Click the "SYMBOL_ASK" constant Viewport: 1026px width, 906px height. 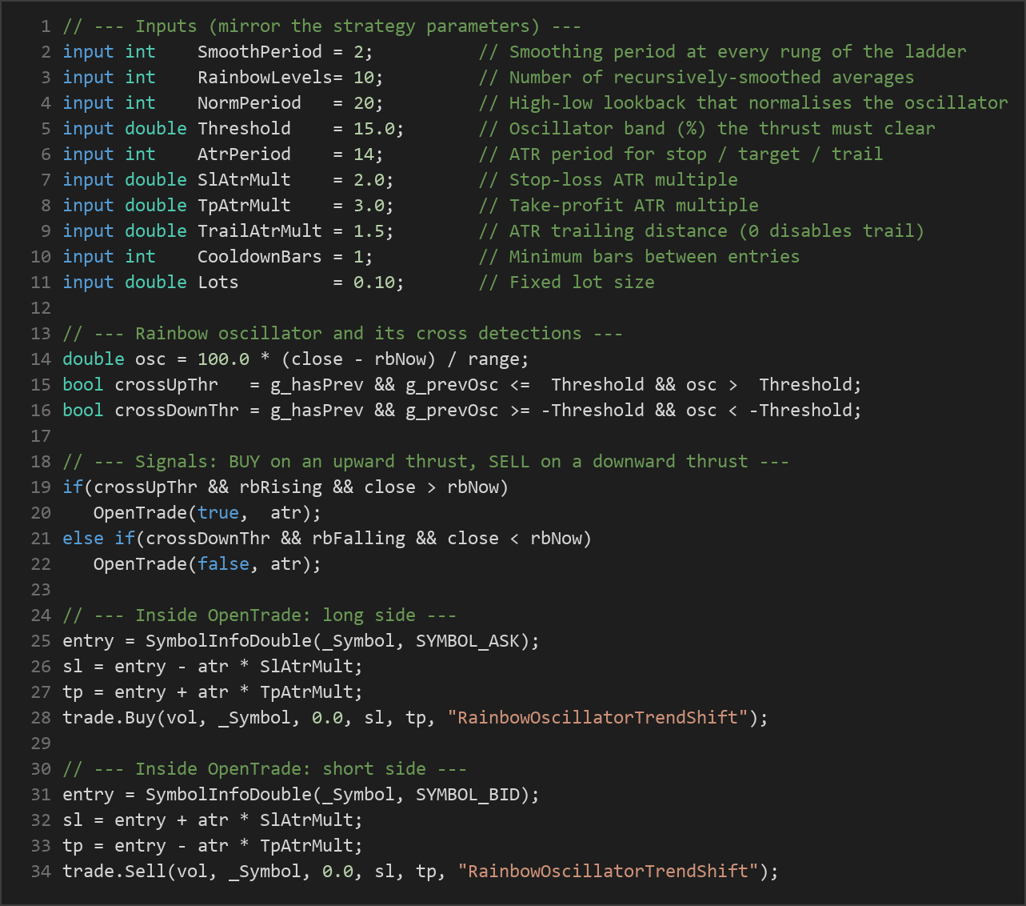468,641
